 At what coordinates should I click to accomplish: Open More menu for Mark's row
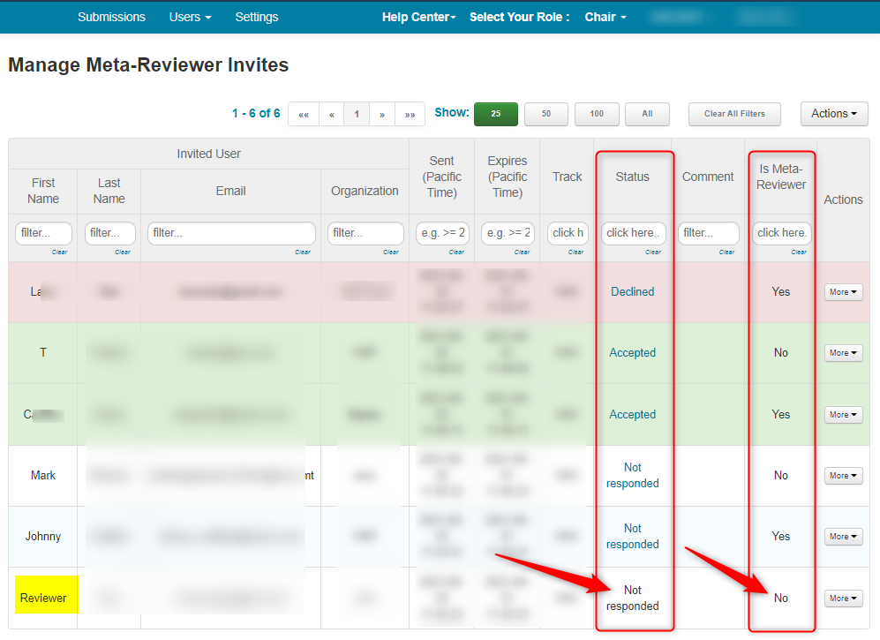click(843, 476)
